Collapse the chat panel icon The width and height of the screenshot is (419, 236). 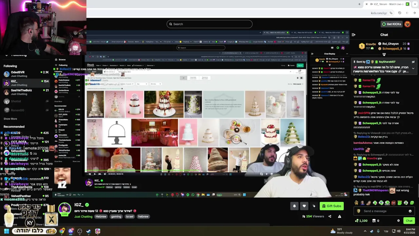pyautogui.click(x=354, y=35)
